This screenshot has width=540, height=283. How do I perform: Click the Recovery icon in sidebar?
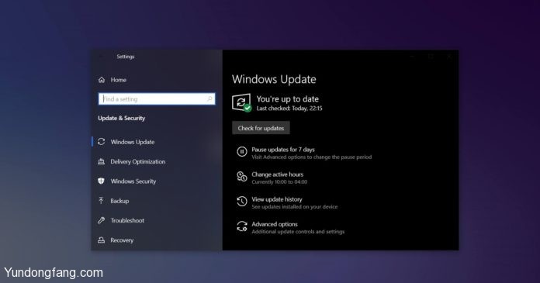coord(101,240)
